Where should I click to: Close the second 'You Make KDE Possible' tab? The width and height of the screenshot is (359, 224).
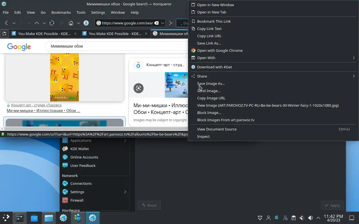[146, 34]
